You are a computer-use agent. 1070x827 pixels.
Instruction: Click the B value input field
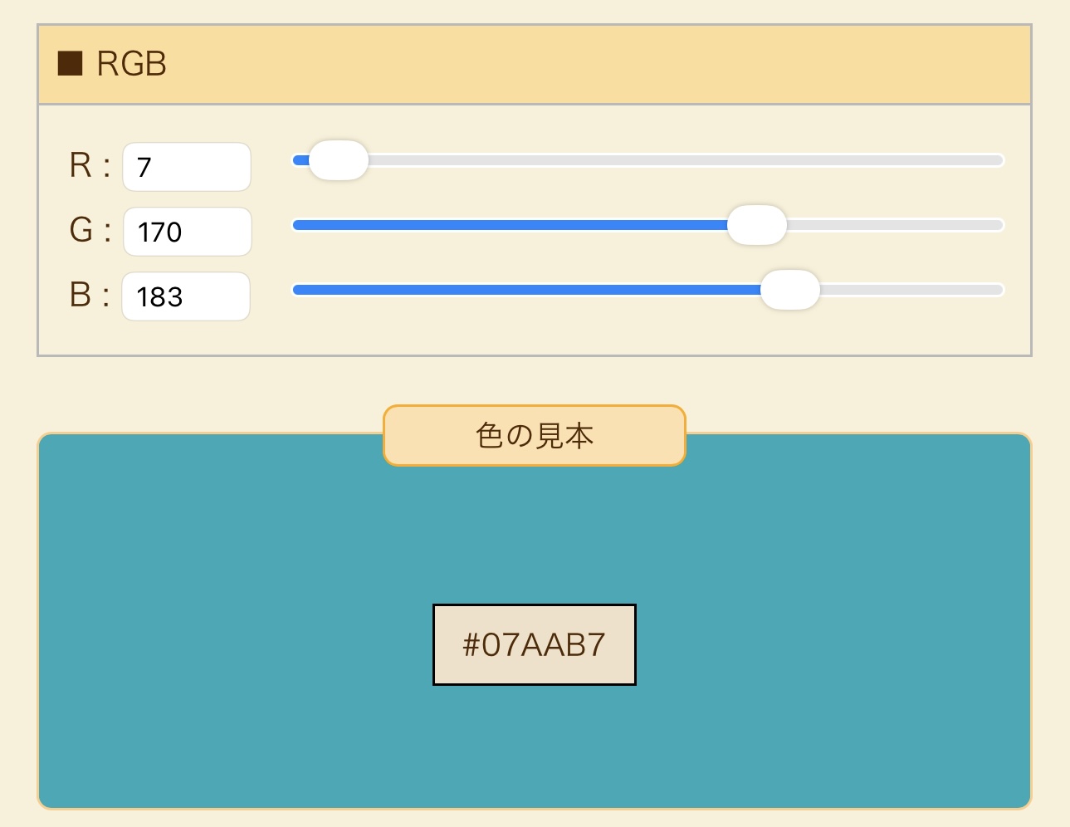[186, 296]
